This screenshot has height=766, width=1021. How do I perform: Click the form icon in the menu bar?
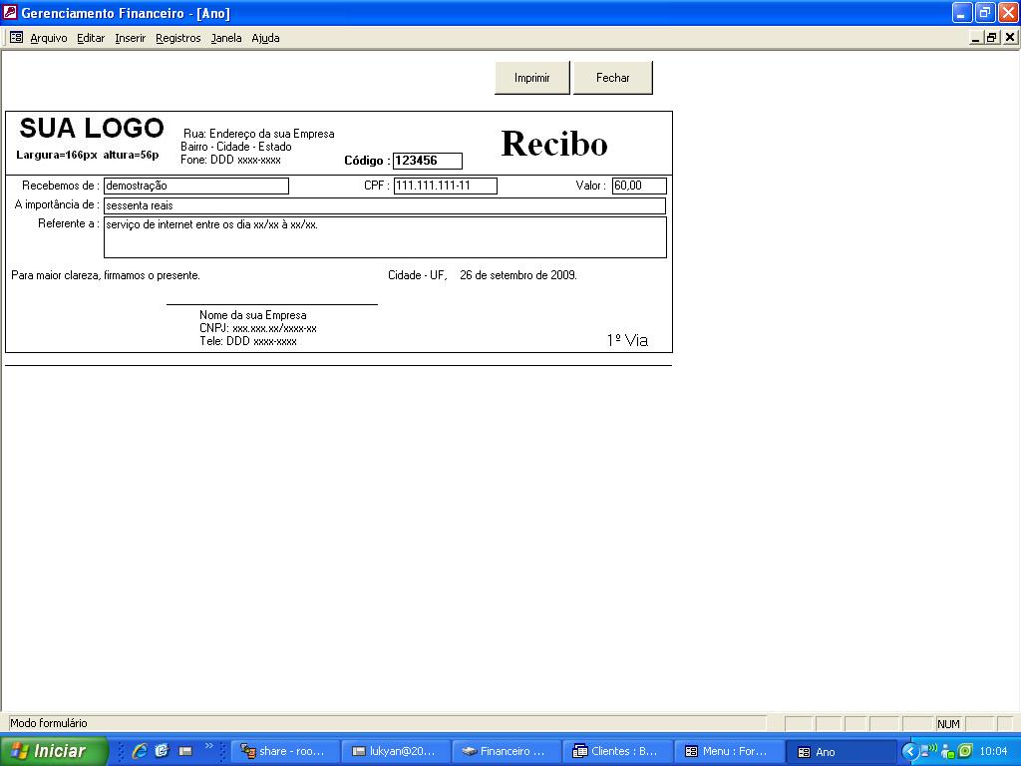(16, 37)
